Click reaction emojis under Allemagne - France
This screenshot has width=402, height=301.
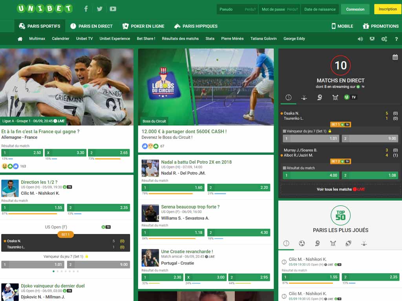pos(10,166)
